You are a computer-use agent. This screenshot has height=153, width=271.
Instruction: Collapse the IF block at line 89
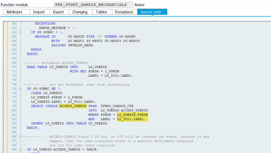pos(21,149)
